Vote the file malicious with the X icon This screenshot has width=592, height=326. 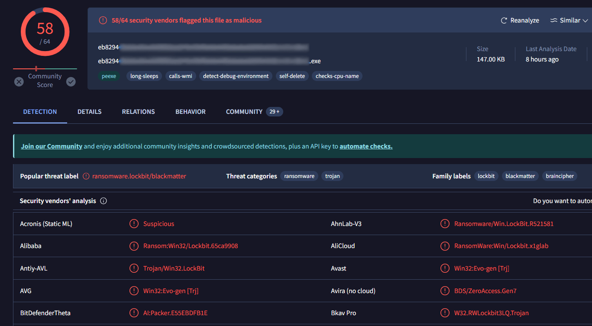19,81
